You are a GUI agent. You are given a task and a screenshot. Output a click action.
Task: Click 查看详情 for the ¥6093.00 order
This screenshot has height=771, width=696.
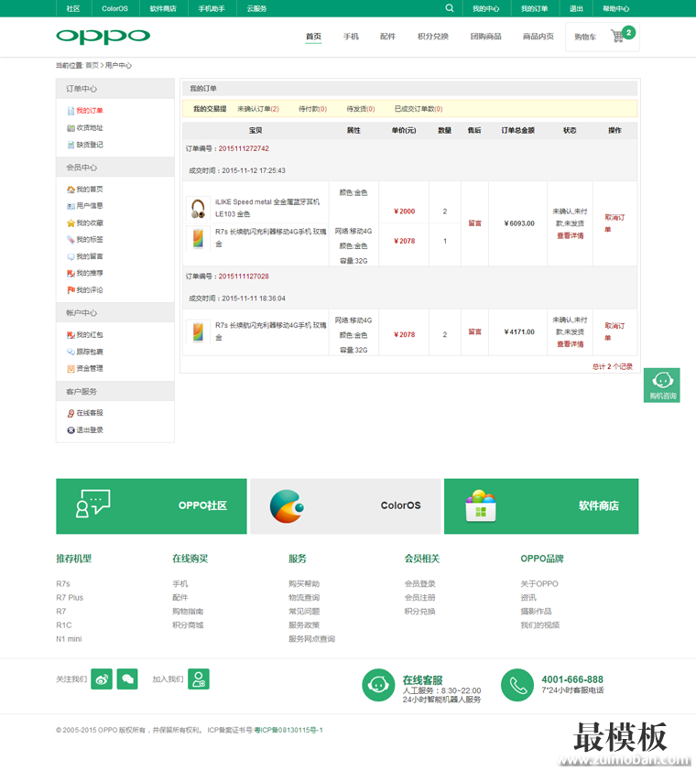pyautogui.click(x=571, y=236)
